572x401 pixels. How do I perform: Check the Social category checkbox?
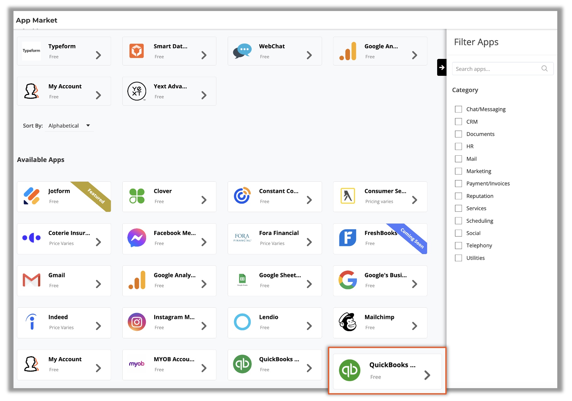click(458, 233)
